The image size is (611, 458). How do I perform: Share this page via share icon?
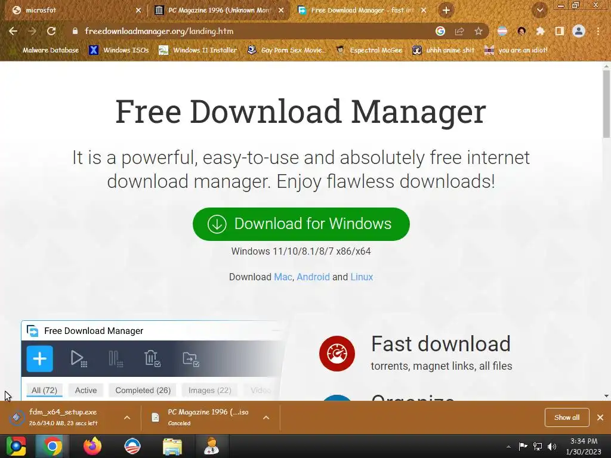coord(459,31)
